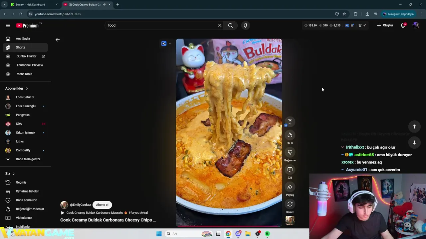Viewport: 426px width, 239px height.
Task: Open a new browser tab
Action: click(x=117, y=5)
